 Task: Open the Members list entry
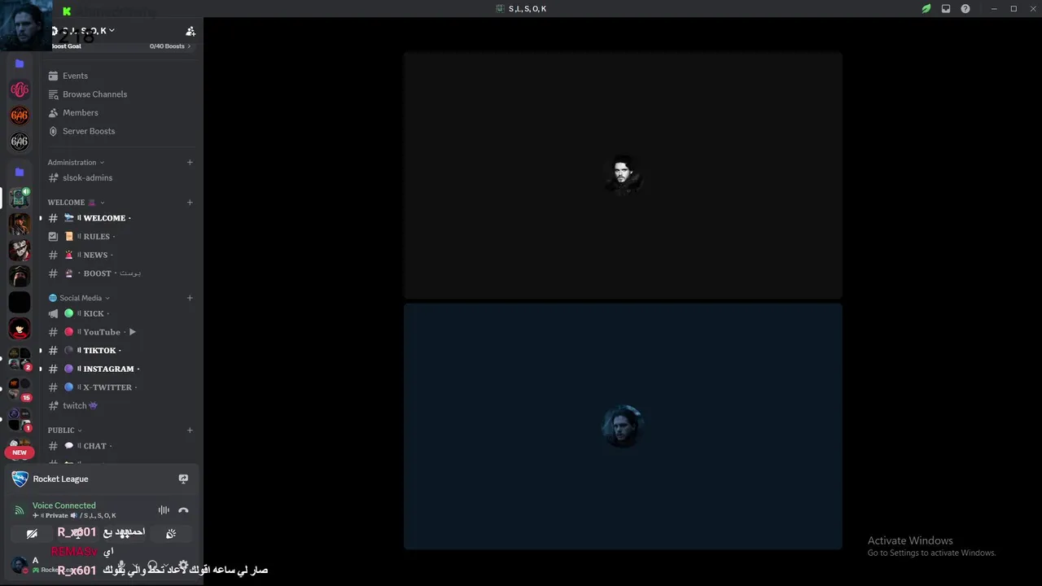pos(120,112)
